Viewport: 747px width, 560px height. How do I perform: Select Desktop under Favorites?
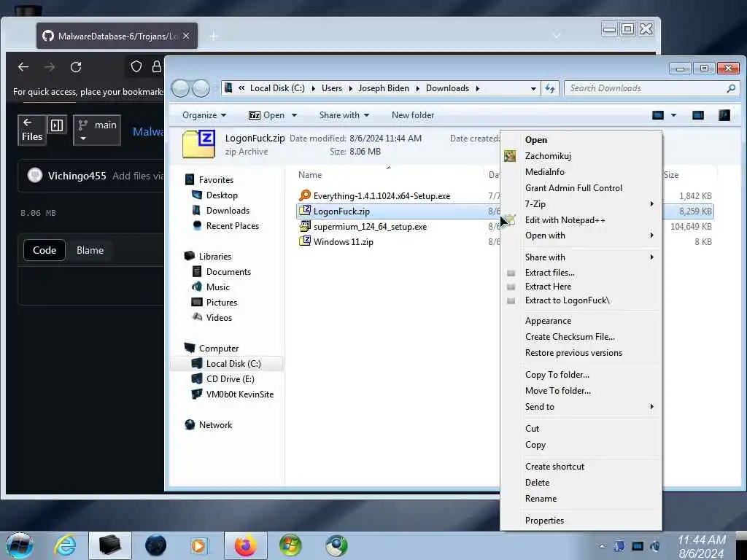222,195
